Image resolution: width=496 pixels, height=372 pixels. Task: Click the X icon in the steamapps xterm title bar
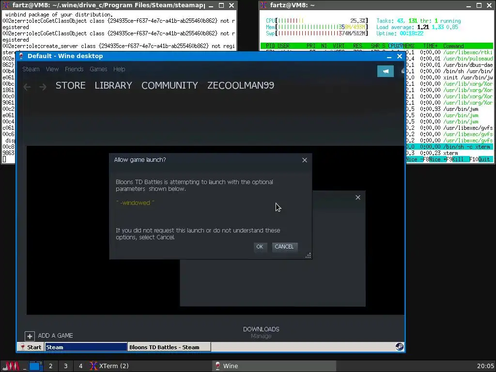[6, 5]
